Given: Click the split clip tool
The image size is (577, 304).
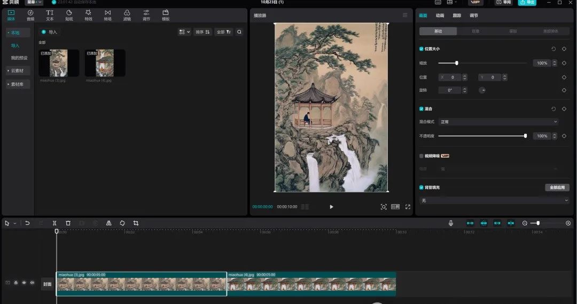Looking at the screenshot, I should (54, 223).
